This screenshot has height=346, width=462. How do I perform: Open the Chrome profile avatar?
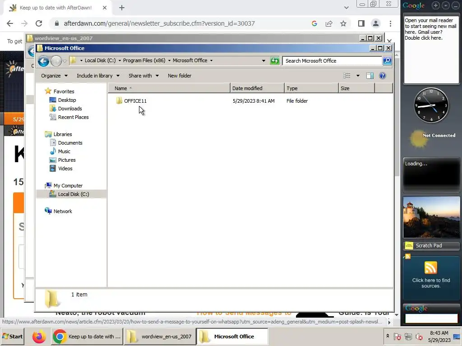click(376, 23)
